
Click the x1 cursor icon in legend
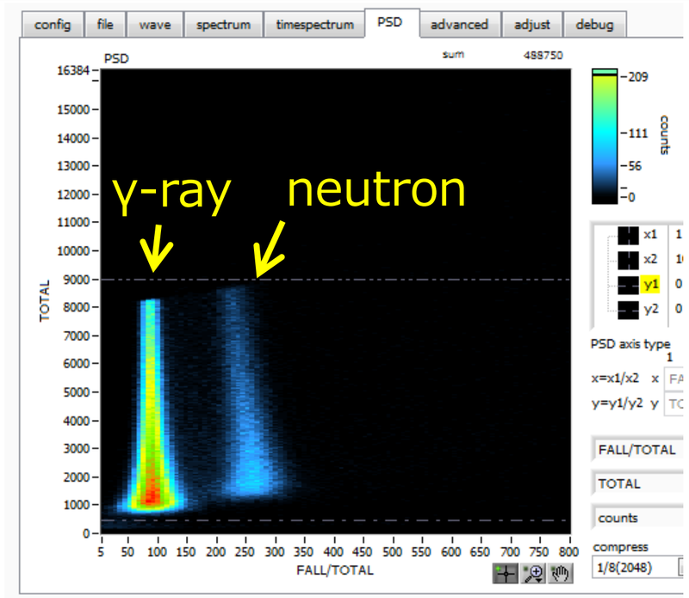click(x=628, y=235)
